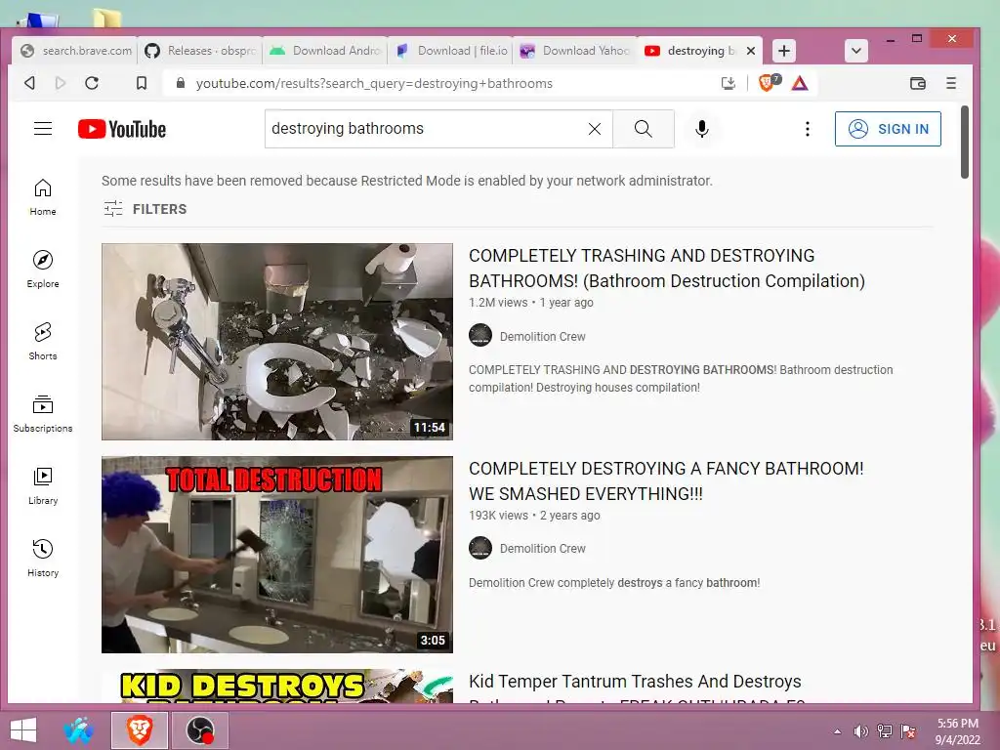The width and height of the screenshot is (1000, 750).
Task: Open Shorts in sidebar
Action: [x=43, y=341]
